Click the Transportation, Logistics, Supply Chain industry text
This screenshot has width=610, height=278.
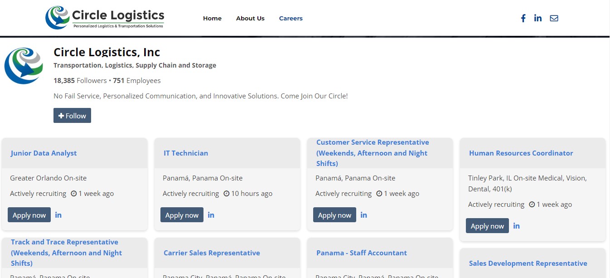pyautogui.click(x=135, y=65)
